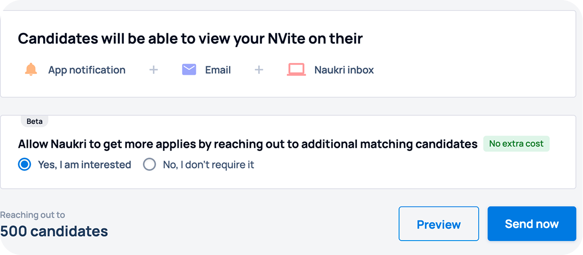Image resolution: width=583 pixels, height=255 pixels.
Task: Click the Naukri inbox label
Action: coord(344,70)
